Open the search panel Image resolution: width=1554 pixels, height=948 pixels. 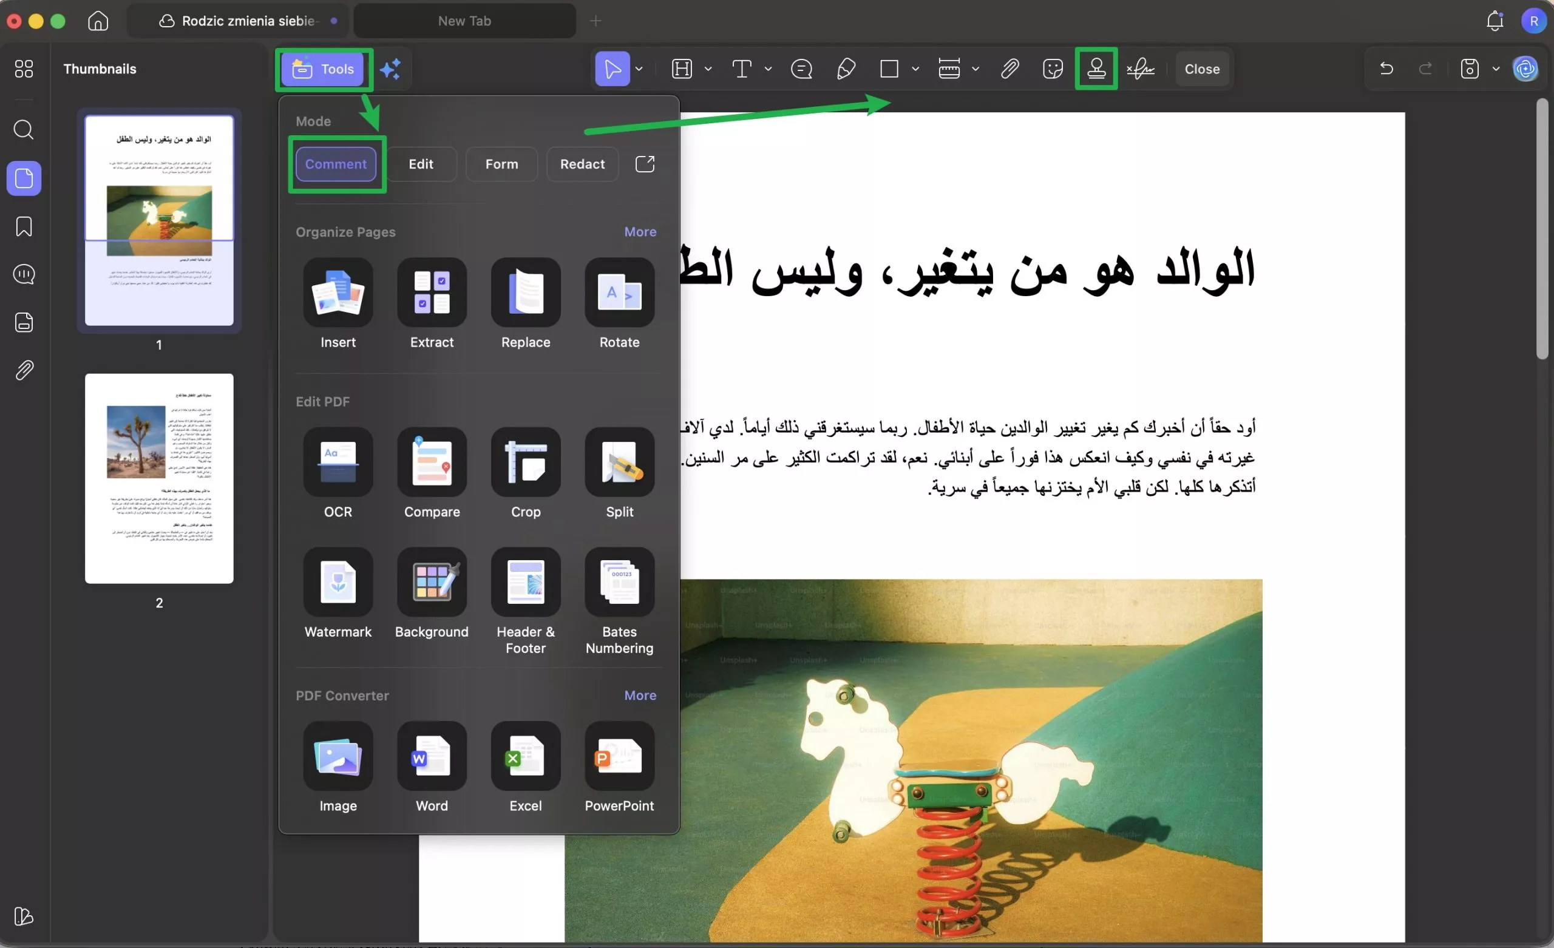click(23, 130)
